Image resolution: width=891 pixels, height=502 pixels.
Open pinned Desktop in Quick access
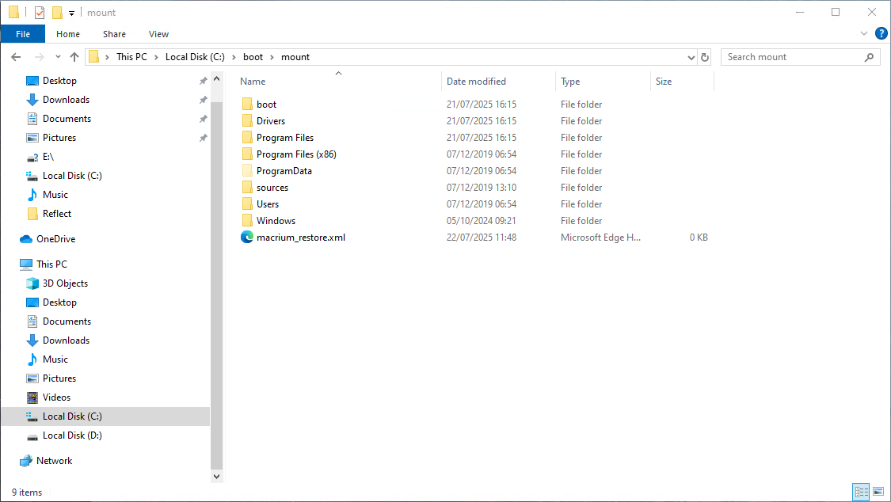point(59,81)
